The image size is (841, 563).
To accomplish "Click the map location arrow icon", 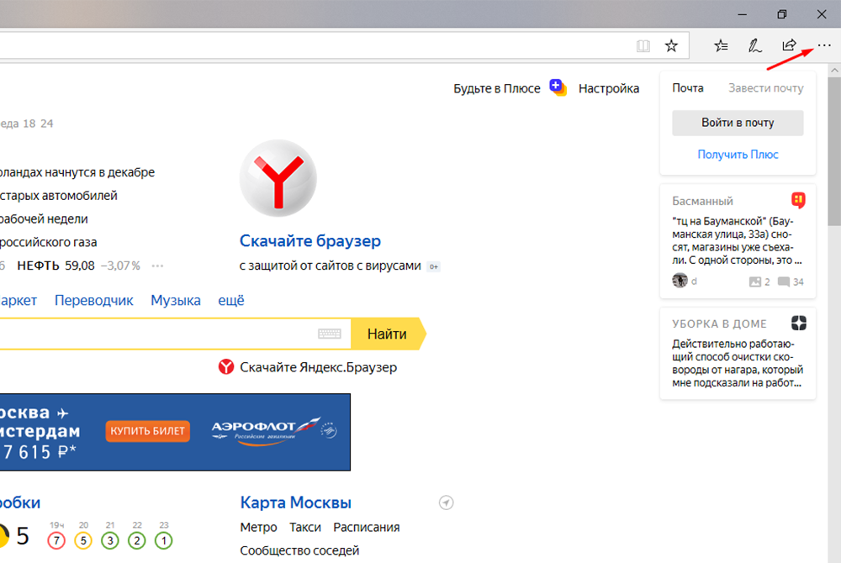I will pyautogui.click(x=447, y=502).
